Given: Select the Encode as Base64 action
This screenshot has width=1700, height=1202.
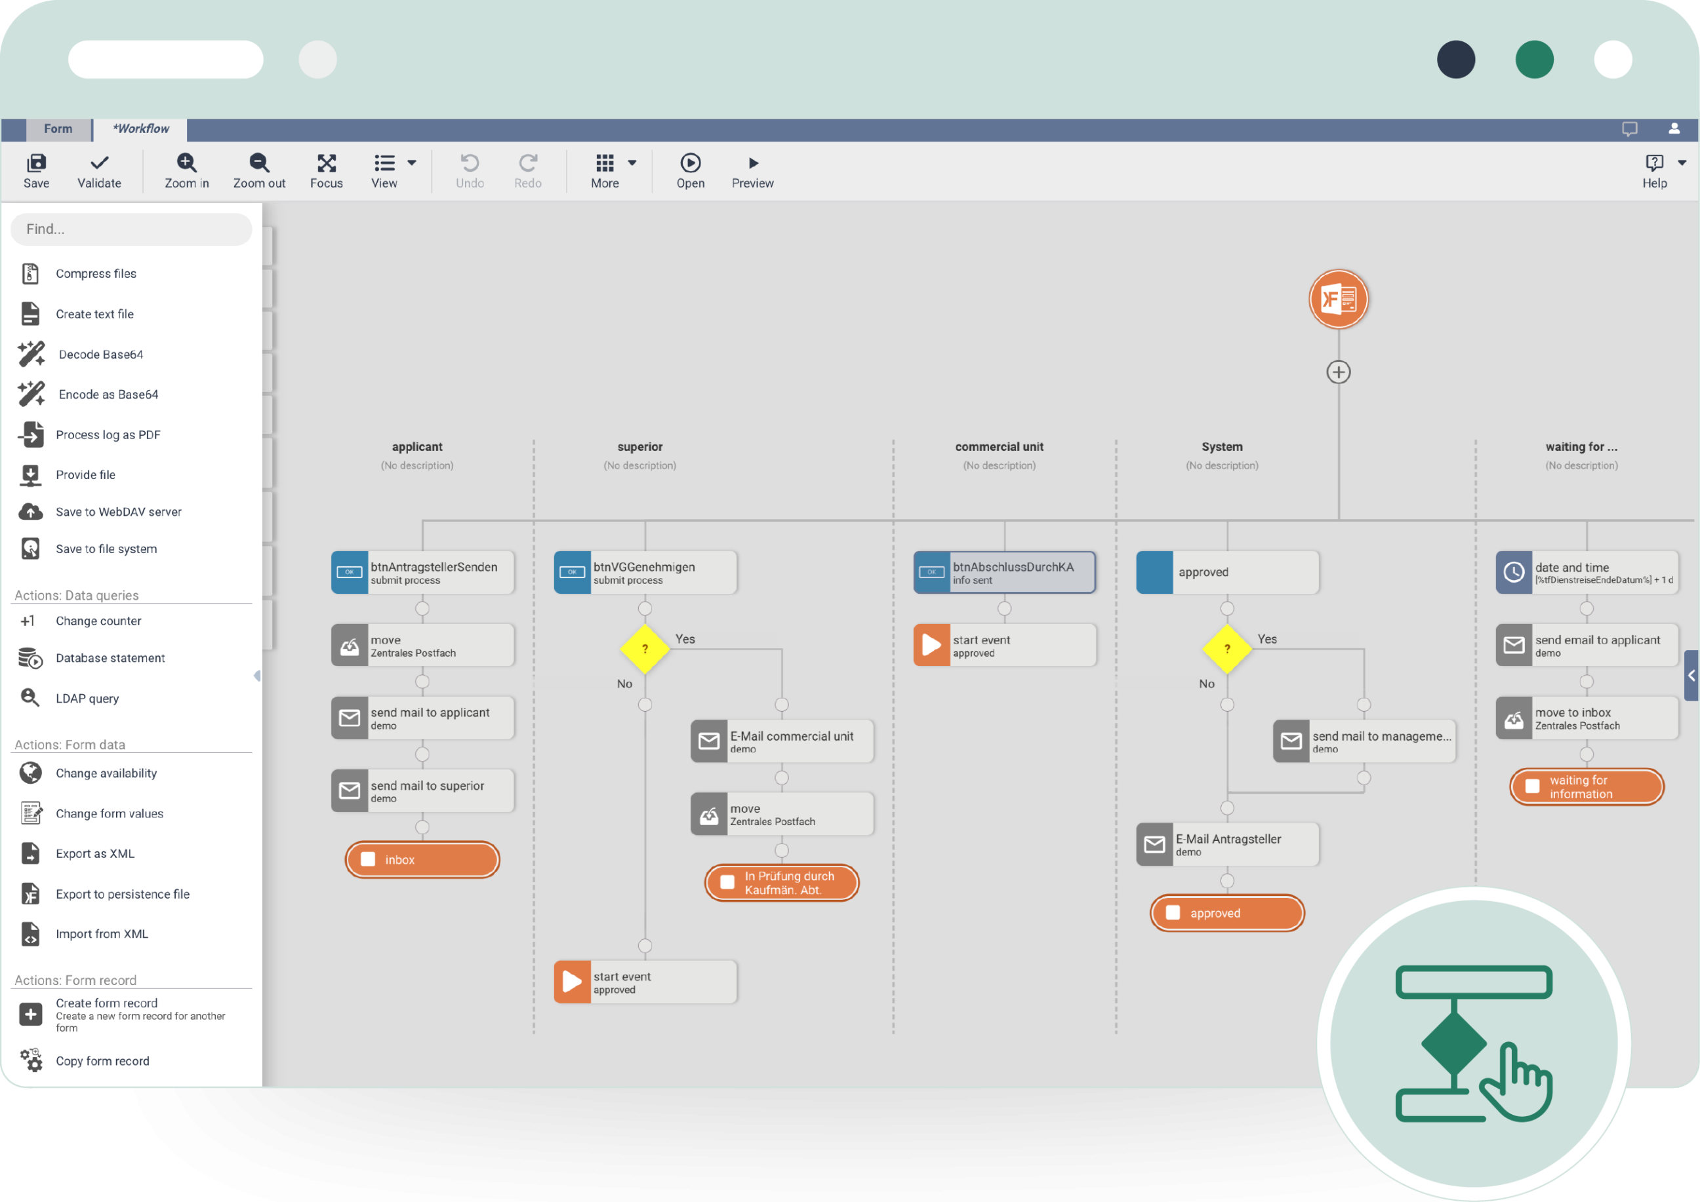Looking at the screenshot, I should tap(107, 394).
